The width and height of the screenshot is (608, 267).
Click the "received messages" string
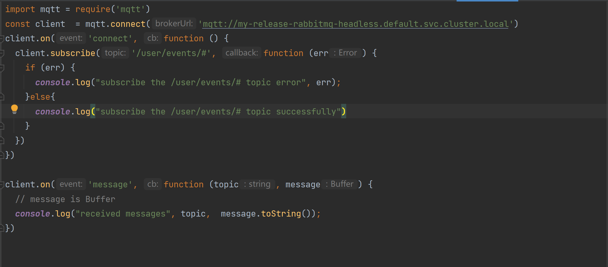click(123, 214)
